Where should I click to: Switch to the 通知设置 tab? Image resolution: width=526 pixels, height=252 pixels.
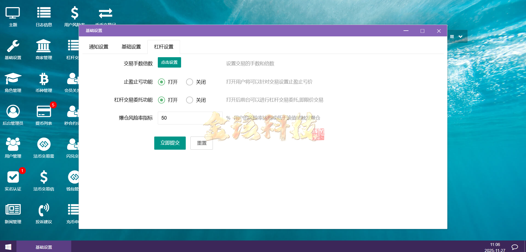tap(99, 47)
